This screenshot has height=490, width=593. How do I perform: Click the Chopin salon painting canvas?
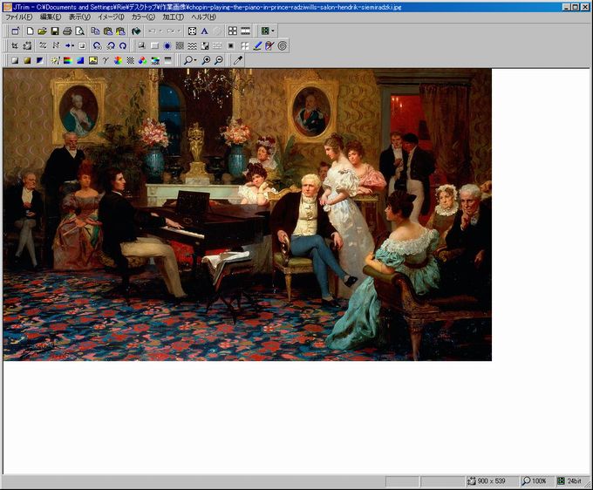click(248, 214)
